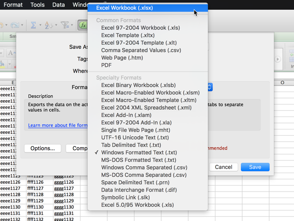The height and width of the screenshot is (221, 294).
Task: Select Excel Add-In (.xlam)
Action: click(x=148, y=115)
